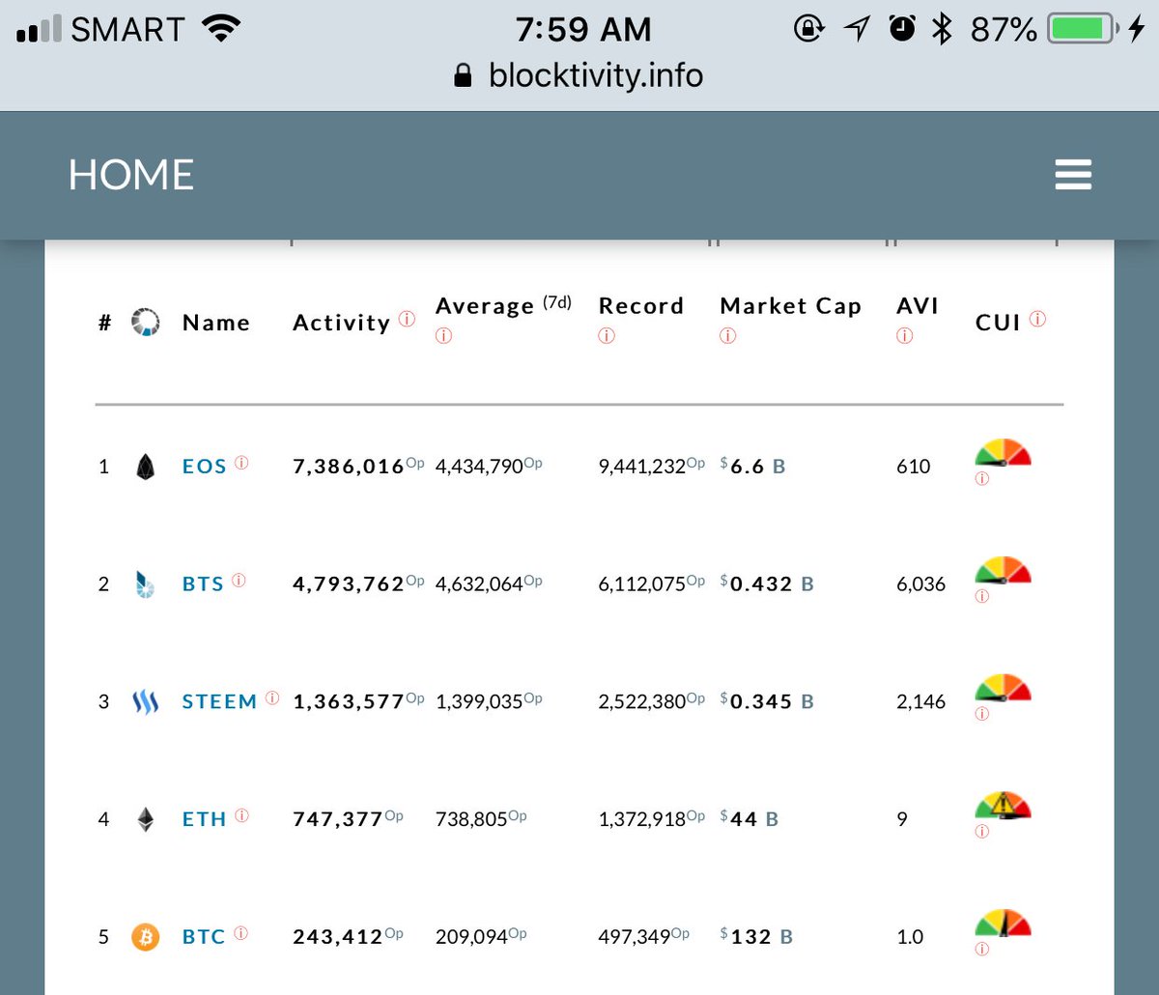The image size is (1159, 995).
Task: Tap the battery indicator in status bar
Action: point(1084,29)
